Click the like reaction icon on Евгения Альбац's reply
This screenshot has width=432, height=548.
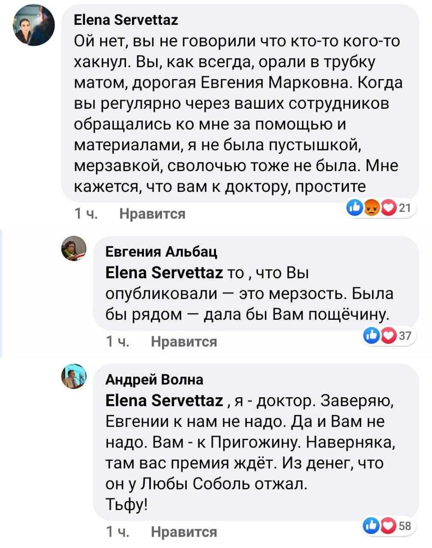coord(371,336)
